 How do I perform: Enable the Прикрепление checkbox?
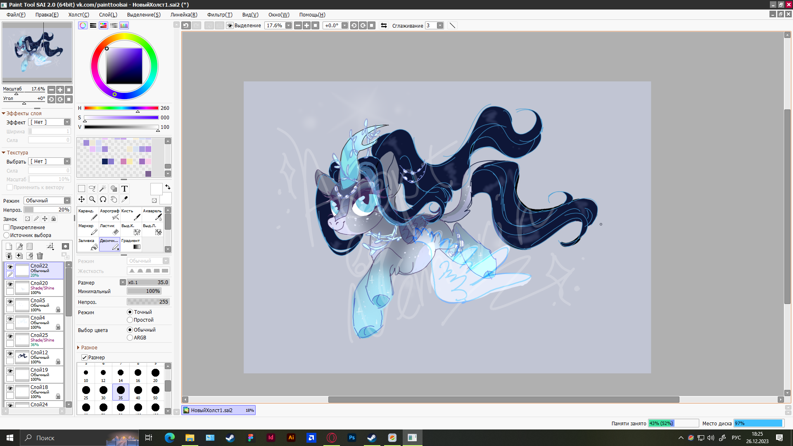coord(7,228)
